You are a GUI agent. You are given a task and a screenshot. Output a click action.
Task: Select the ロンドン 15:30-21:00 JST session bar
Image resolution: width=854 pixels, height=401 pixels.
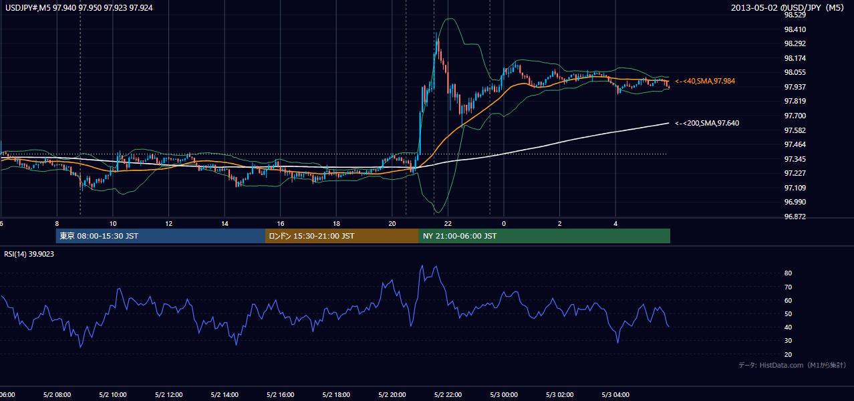point(342,236)
